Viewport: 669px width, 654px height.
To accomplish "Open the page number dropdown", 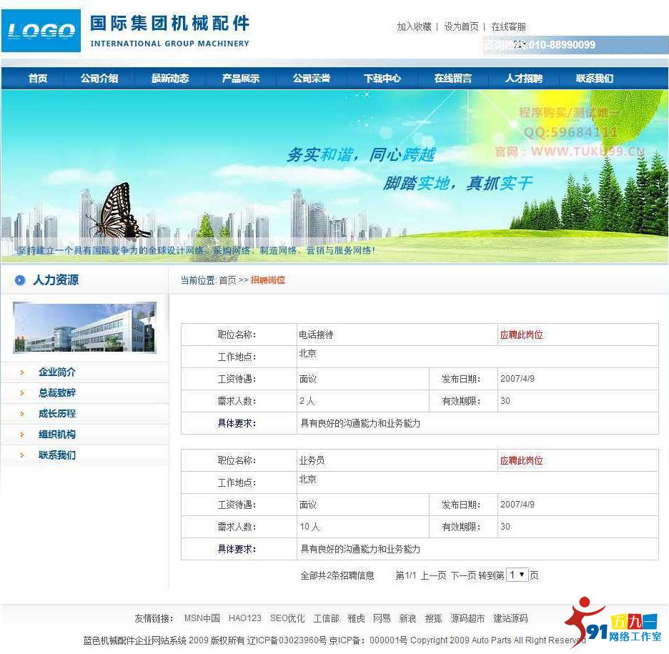I will [x=517, y=575].
